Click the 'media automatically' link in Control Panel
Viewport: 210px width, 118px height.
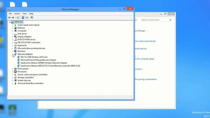(x=145, y=41)
